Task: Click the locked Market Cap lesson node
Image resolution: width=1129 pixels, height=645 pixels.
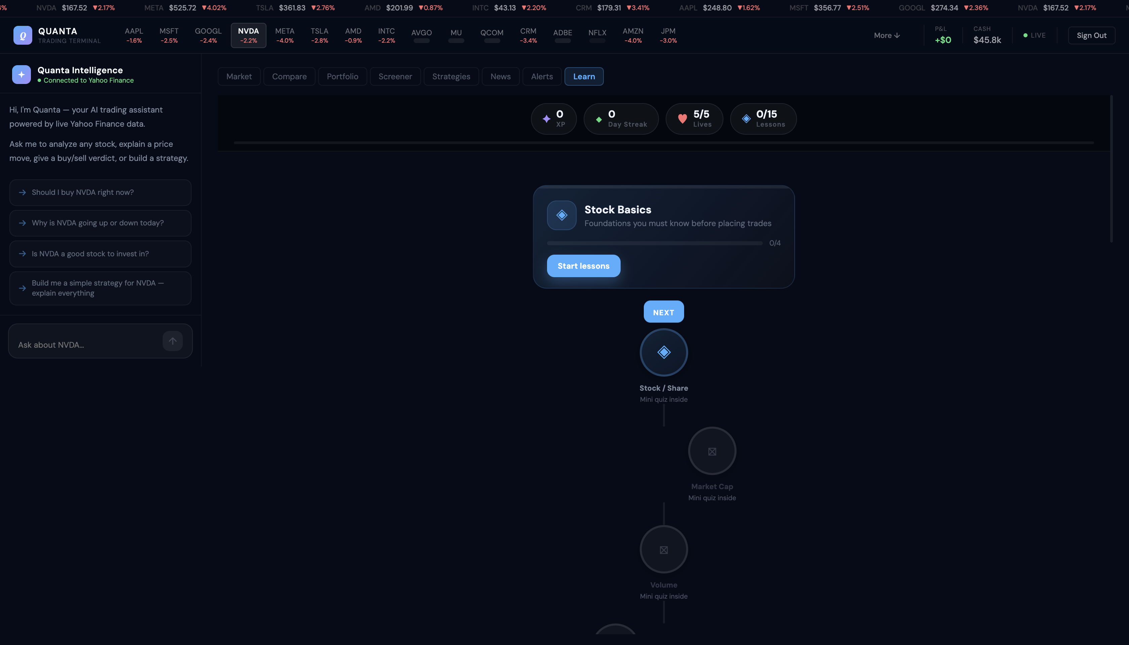Action: coord(712,451)
